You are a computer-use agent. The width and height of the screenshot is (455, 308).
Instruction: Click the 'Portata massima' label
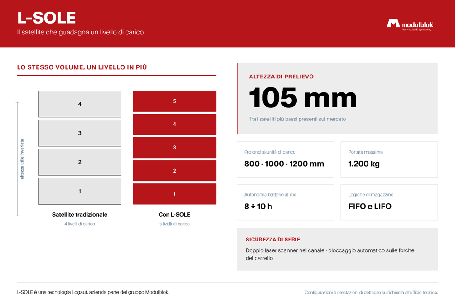pos(365,152)
